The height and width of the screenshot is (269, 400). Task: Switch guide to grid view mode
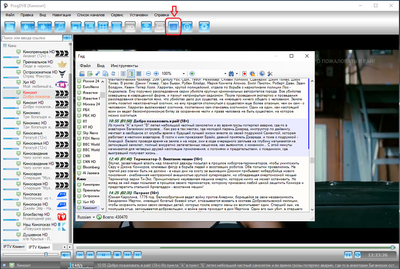coord(139,74)
